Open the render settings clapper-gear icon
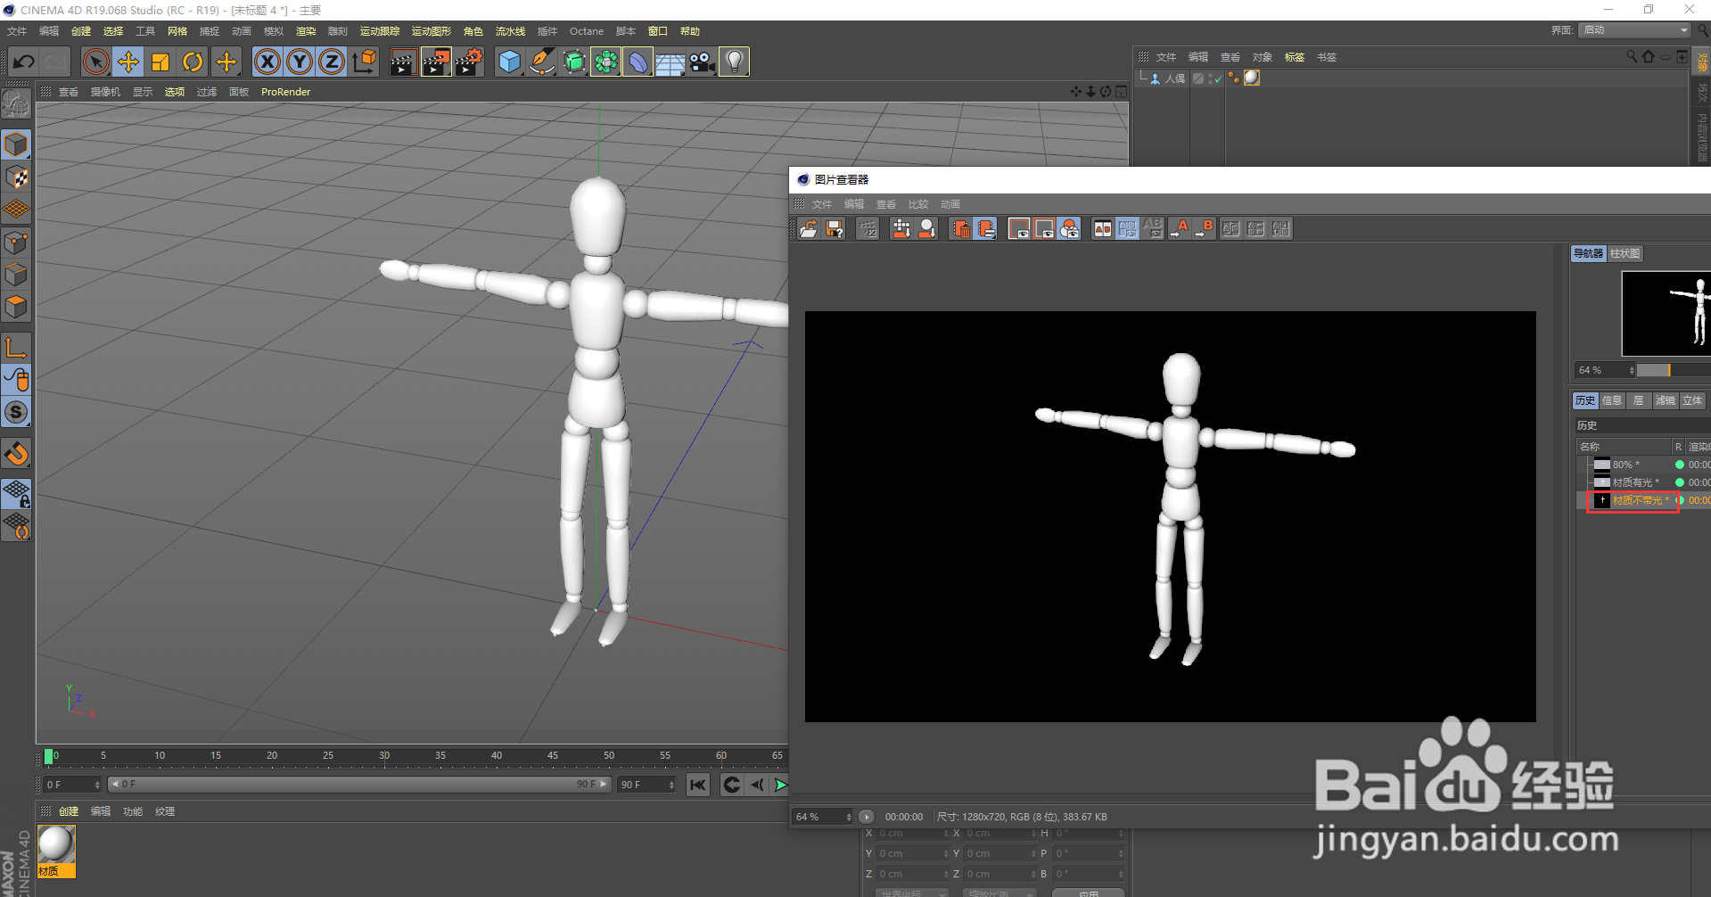 [469, 62]
